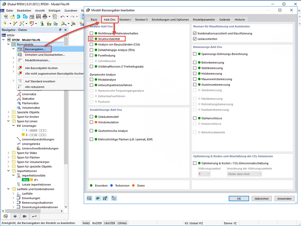Image resolution: width=301 pixels, height=226 pixels.
Task: Switch to the Normen I tab
Action: tap(126, 19)
